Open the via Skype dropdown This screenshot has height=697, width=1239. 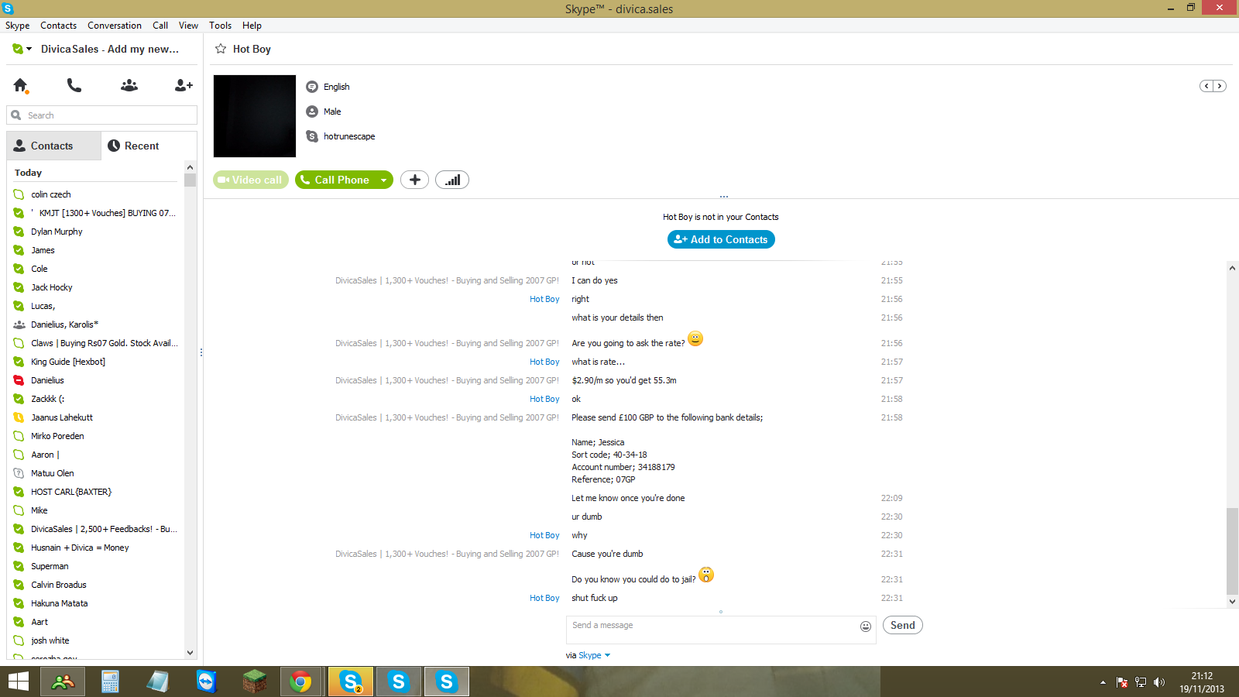coord(594,655)
